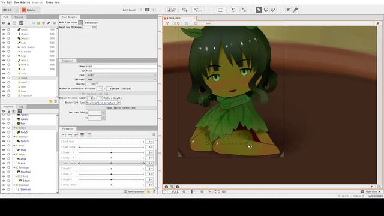Toggle lock circle of Legs deformer row
The height and width of the screenshot is (216, 384).
click(8, 154)
